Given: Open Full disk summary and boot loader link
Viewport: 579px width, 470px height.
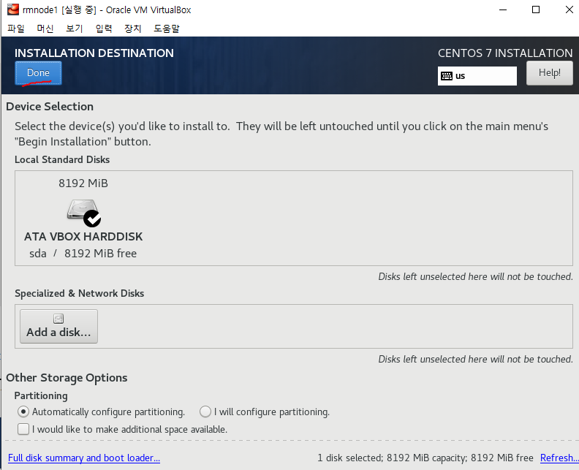Looking at the screenshot, I should pyautogui.click(x=84, y=458).
